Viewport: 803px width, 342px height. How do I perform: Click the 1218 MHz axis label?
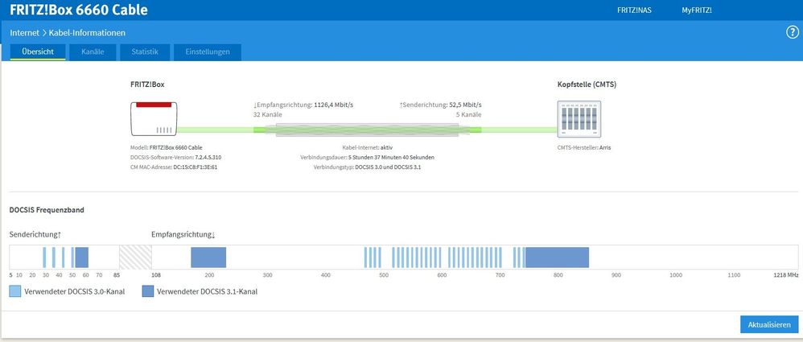pyautogui.click(x=785, y=275)
